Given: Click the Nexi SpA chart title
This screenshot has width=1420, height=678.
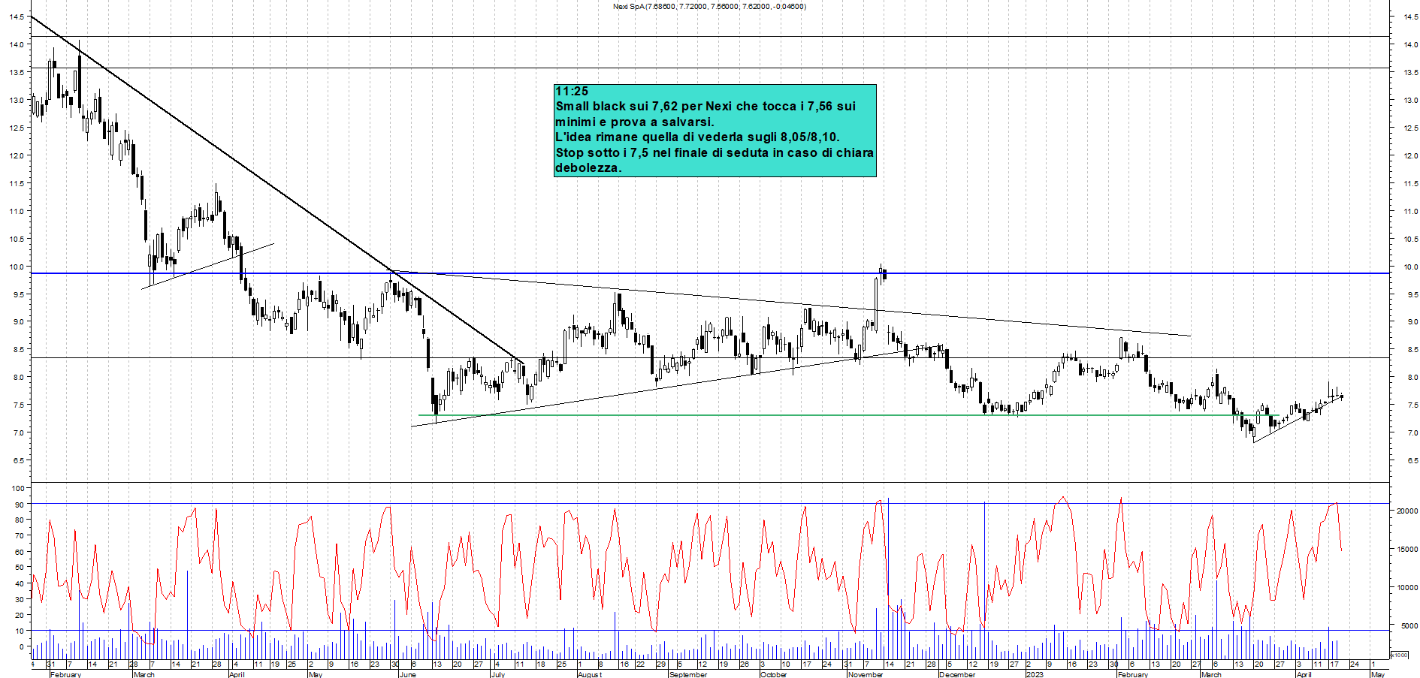Looking at the screenshot, I should coord(709,7).
